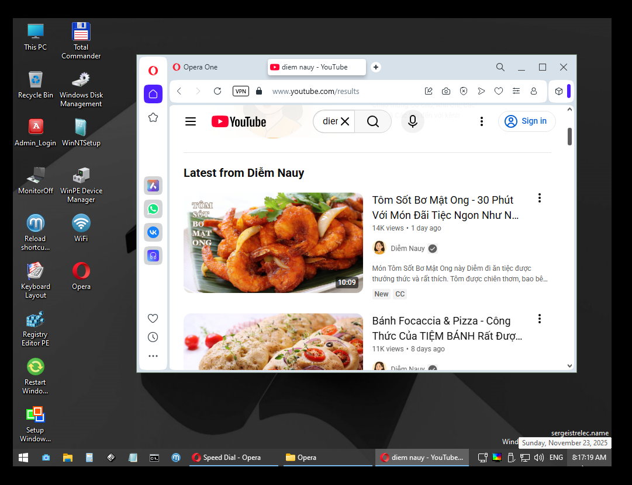Select the Recycle Bin desktop icon
Image resolution: width=632 pixels, height=485 pixels.
pyautogui.click(x=36, y=85)
